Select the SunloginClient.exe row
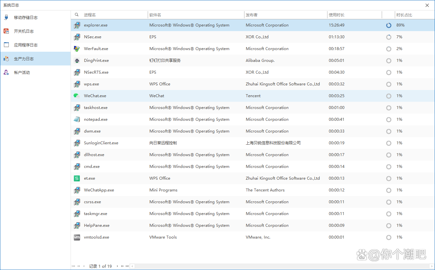Viewport: 435px width, 270px height. (253, 143)
